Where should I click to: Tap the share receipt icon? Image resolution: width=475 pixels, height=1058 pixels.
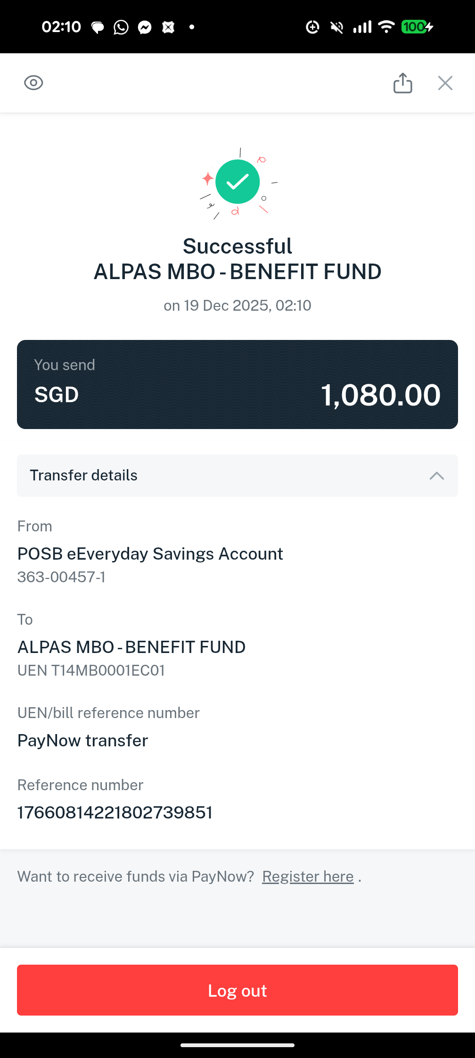[x=403, y=83]
